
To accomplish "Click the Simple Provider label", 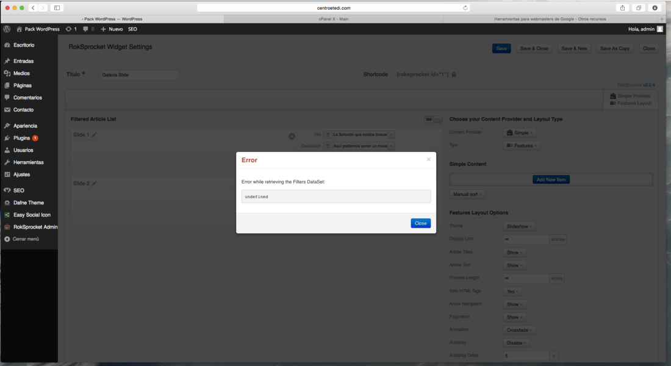I will [x=633, y=96].
